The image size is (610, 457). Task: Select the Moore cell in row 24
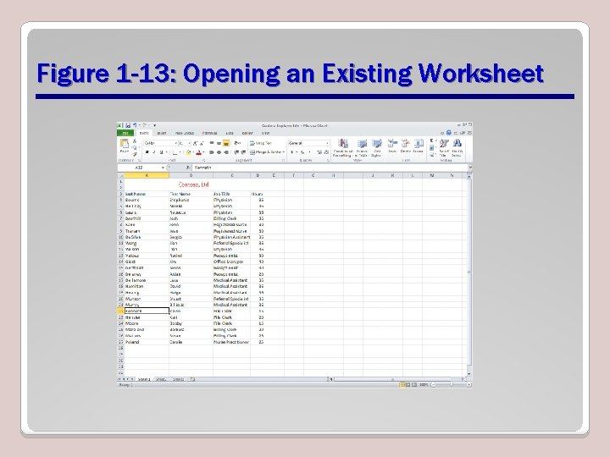[x=147, y=323]
